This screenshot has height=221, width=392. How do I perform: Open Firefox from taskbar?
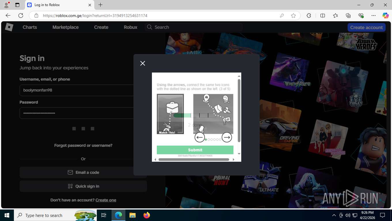coord(147,215)
